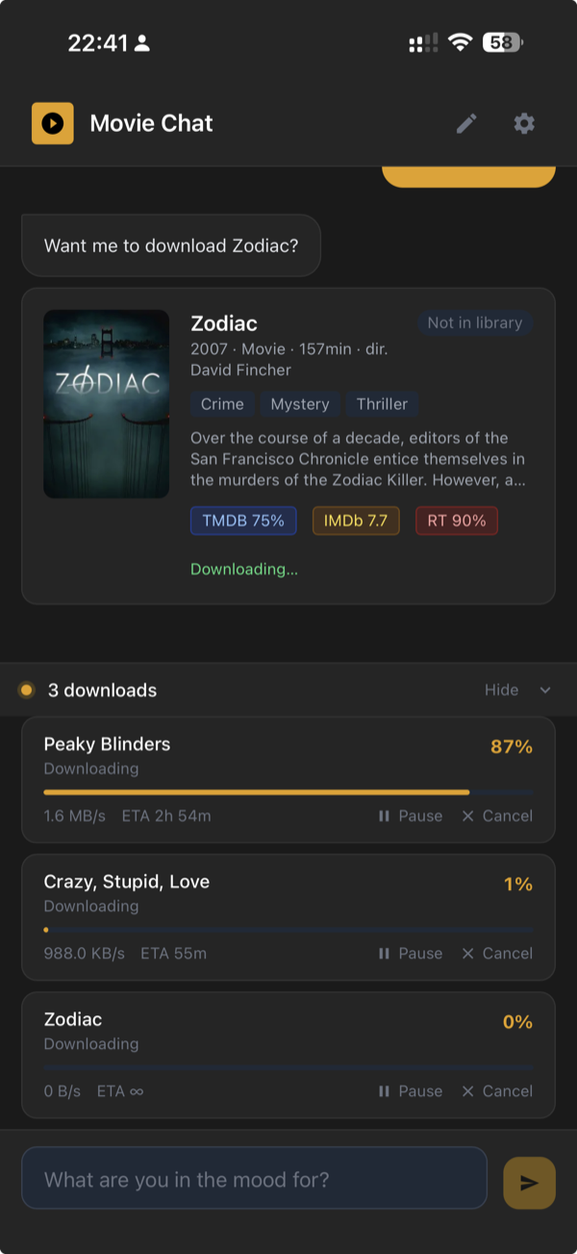Start a new chat with the pencil icon
Screen dimensions: 577x1254
(x=466, y=123)
